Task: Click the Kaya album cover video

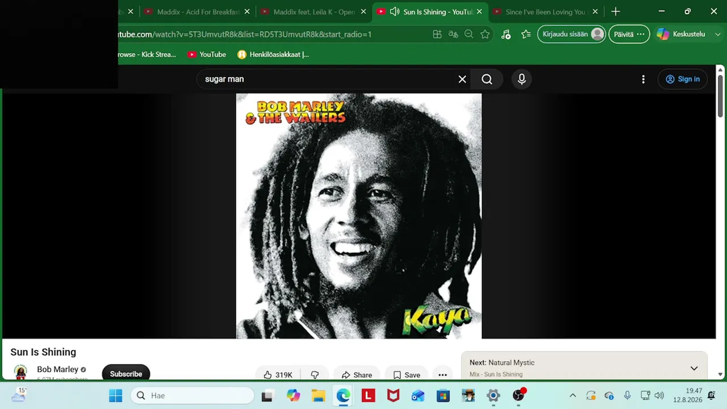Action: coord(359,216)
